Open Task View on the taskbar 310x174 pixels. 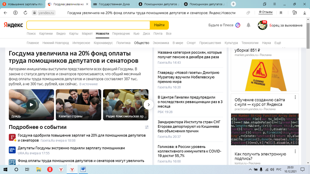tap(27, 169)
